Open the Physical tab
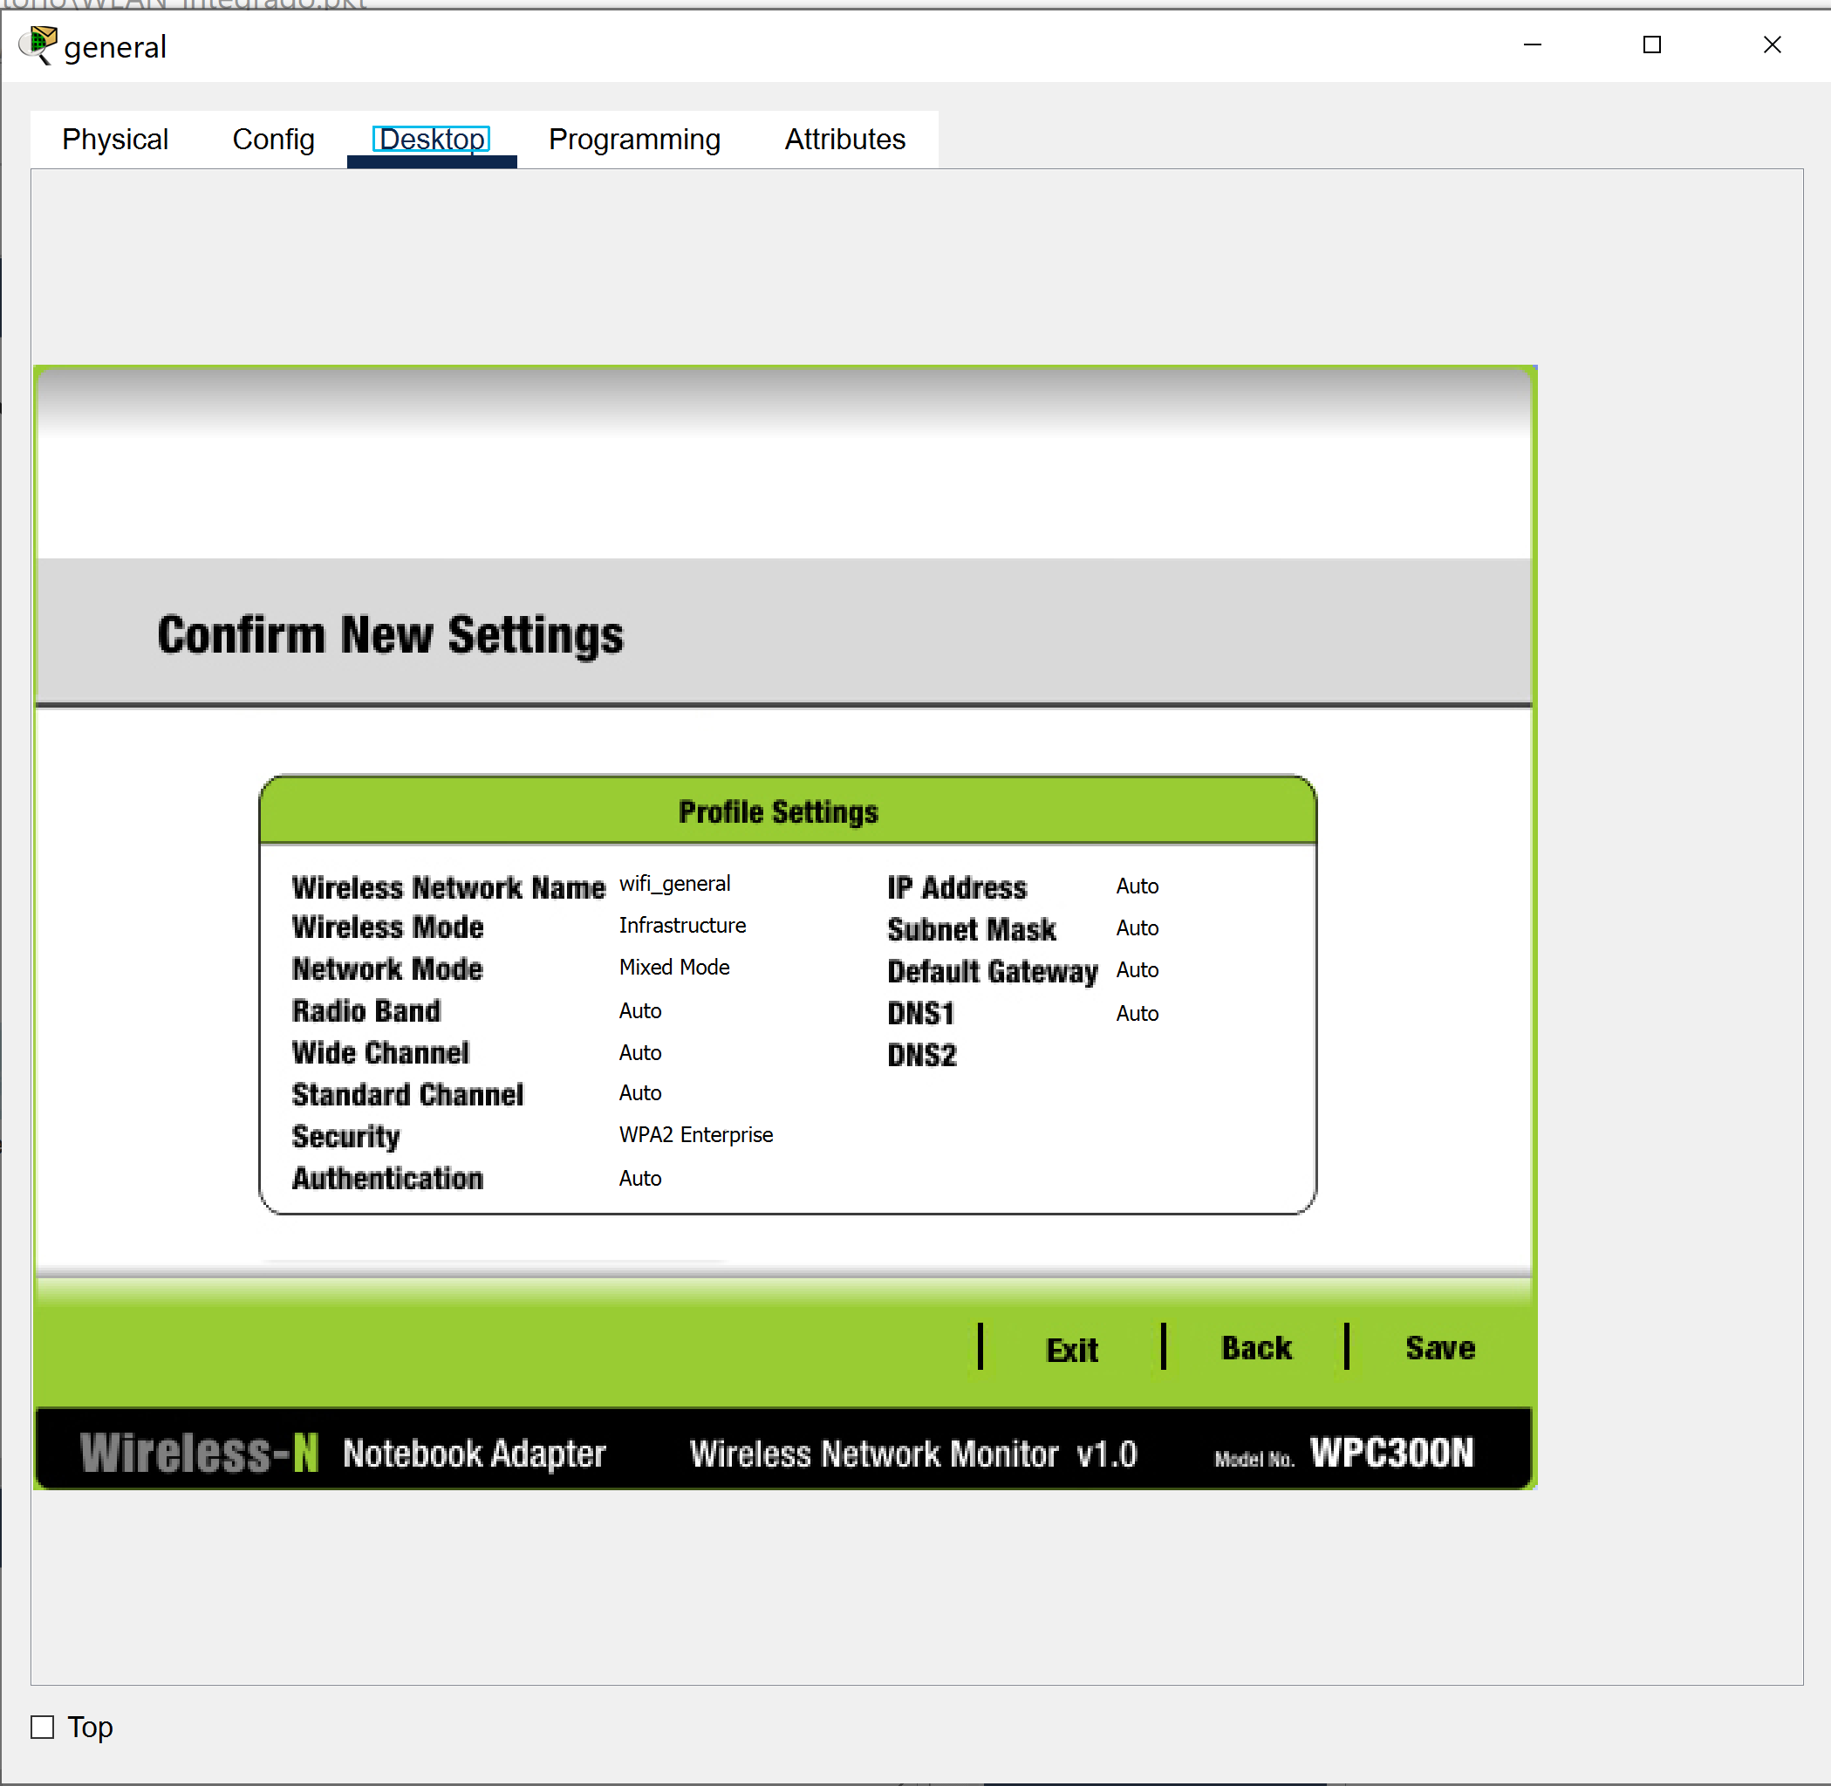 point(115,140)
